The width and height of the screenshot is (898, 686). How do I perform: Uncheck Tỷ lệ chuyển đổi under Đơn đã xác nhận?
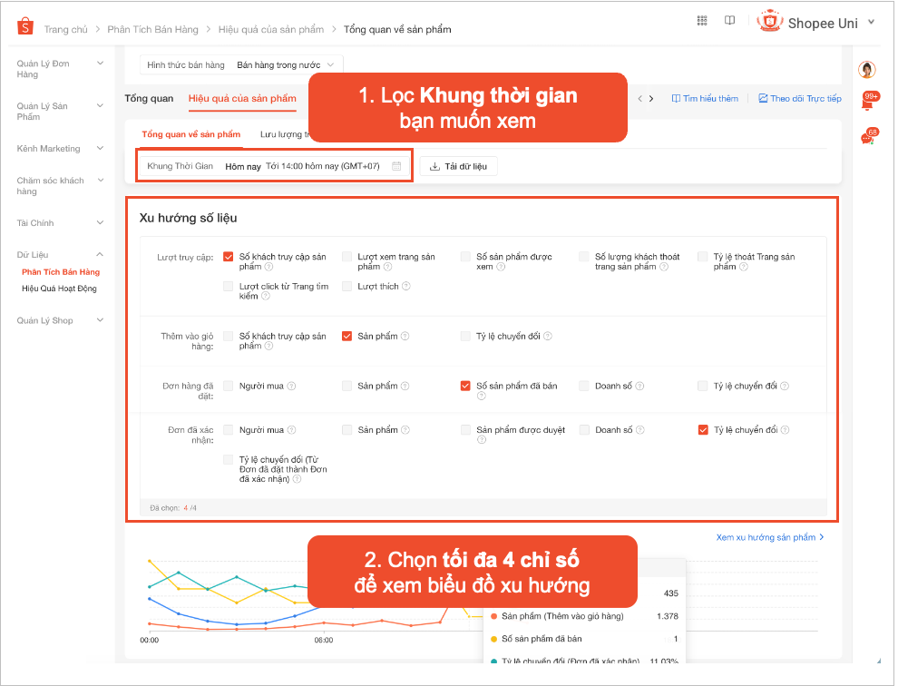click(x=703, y=430)
